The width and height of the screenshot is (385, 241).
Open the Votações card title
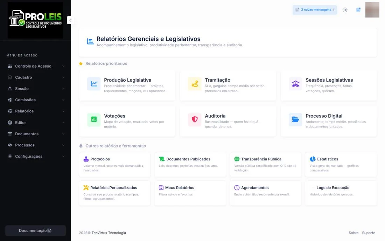point(115,116)
